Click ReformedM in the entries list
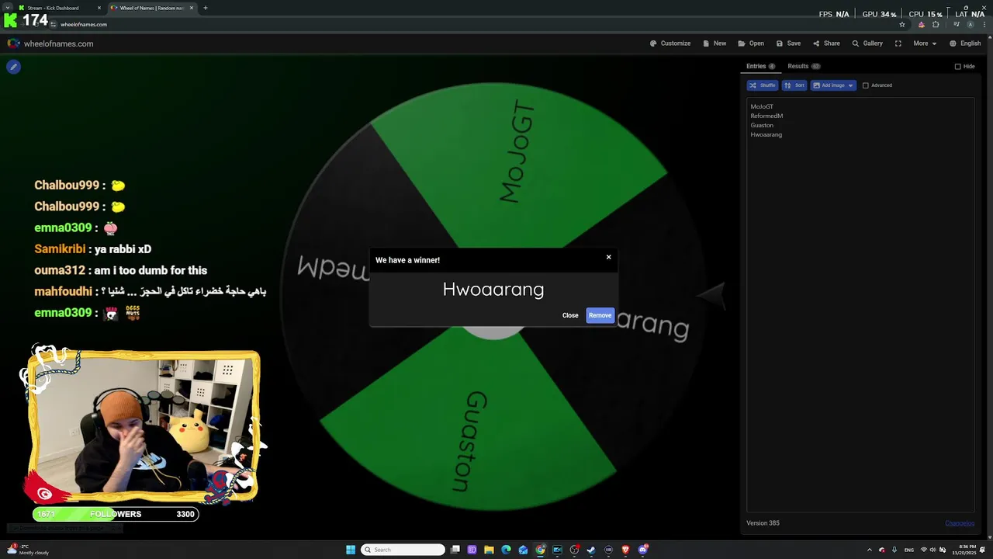Screen dimensions: 993x559 (766, 116)
